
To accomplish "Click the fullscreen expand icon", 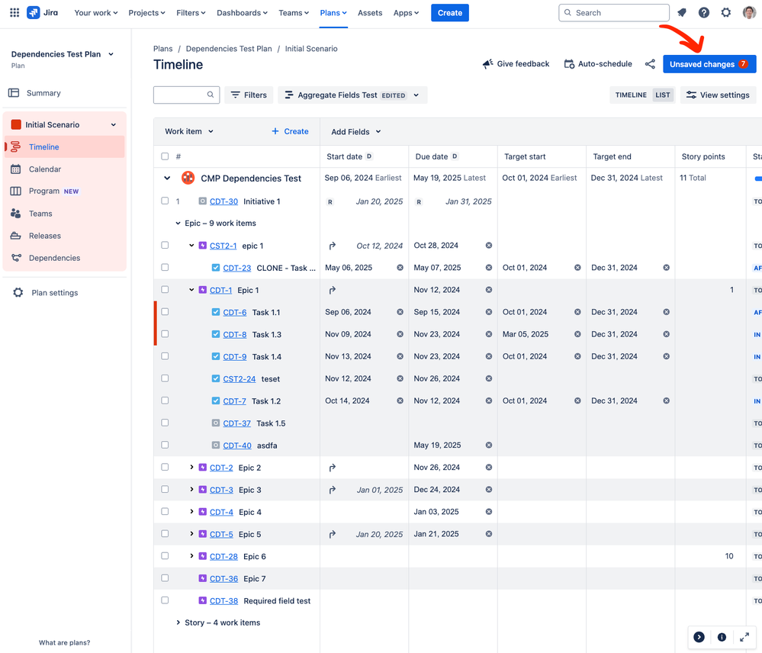I will point(744,637).
